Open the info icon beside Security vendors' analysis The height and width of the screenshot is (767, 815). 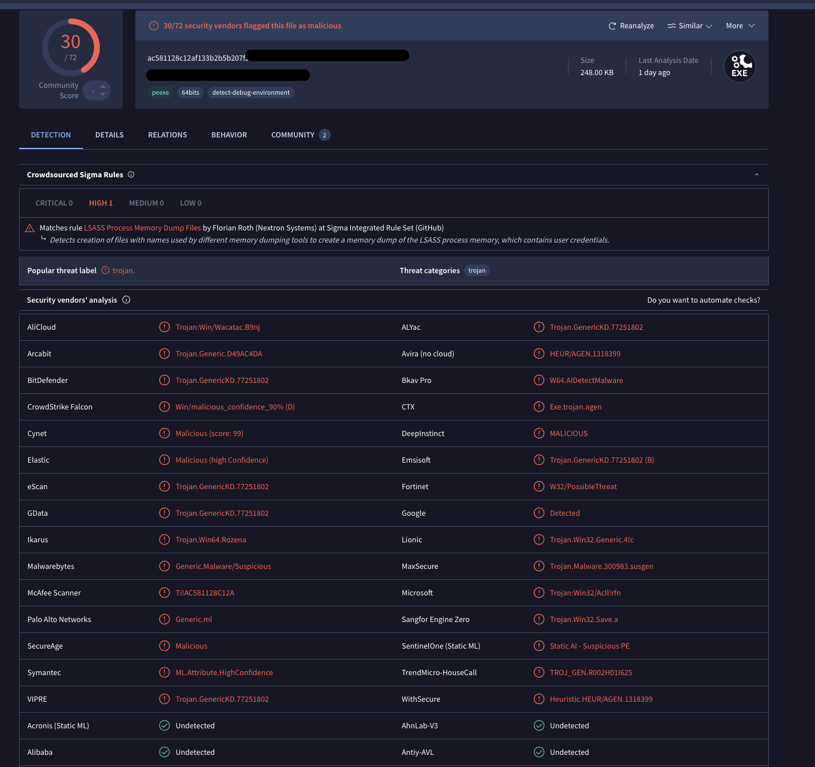point(126,300)
